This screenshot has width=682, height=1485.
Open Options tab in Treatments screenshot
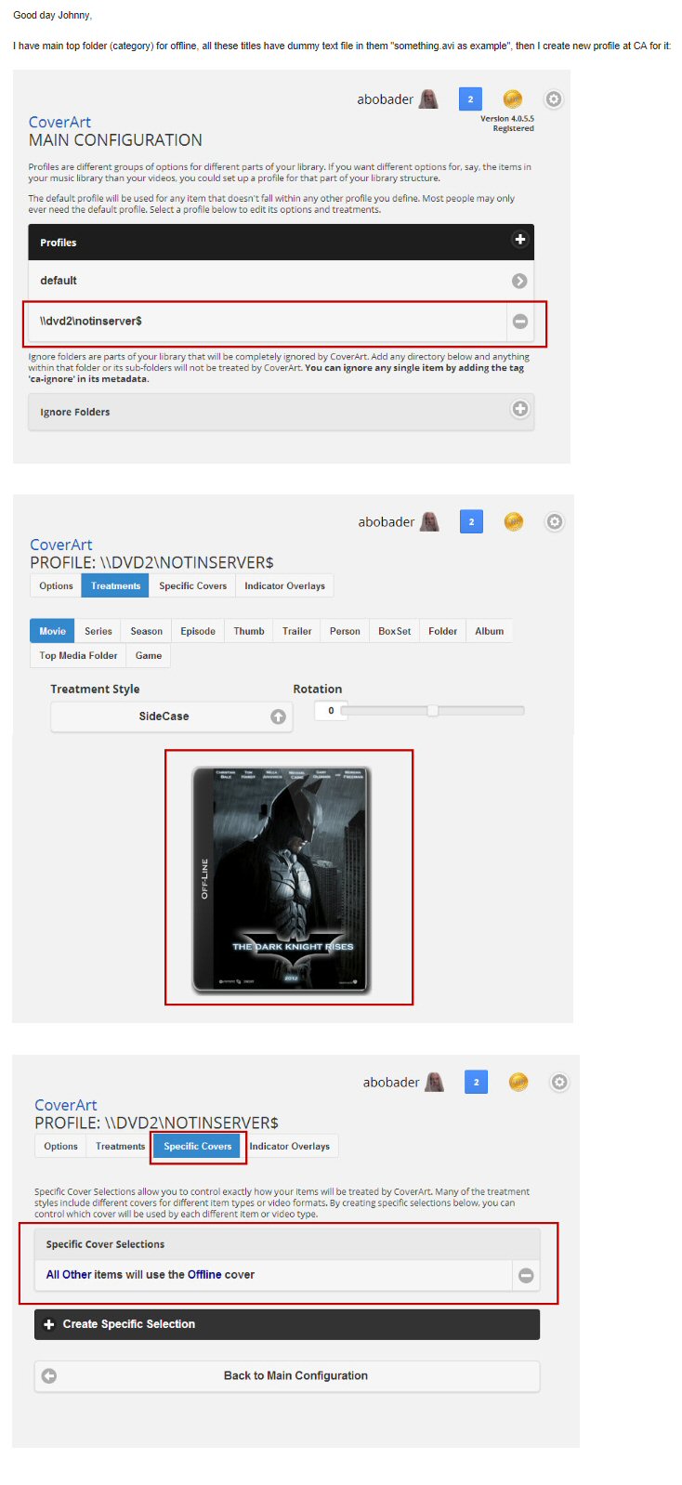point(56,586)
